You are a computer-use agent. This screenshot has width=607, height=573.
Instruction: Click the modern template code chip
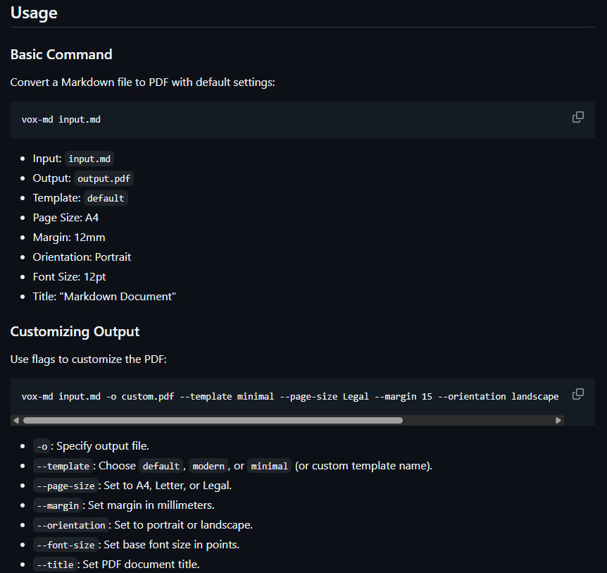point(208,466)
